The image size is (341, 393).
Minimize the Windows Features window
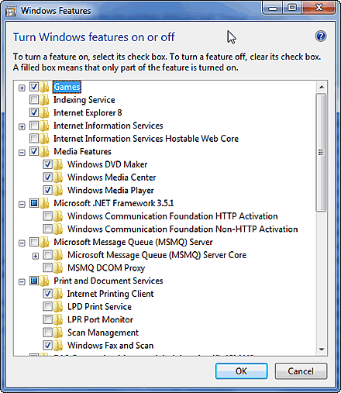tap(272, 8)
